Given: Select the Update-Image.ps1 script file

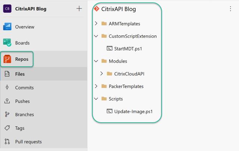Looking at the screenshot, I should (x=133, y=111).
